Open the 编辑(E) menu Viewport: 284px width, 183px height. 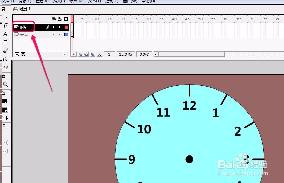click(x=25, y=1)
